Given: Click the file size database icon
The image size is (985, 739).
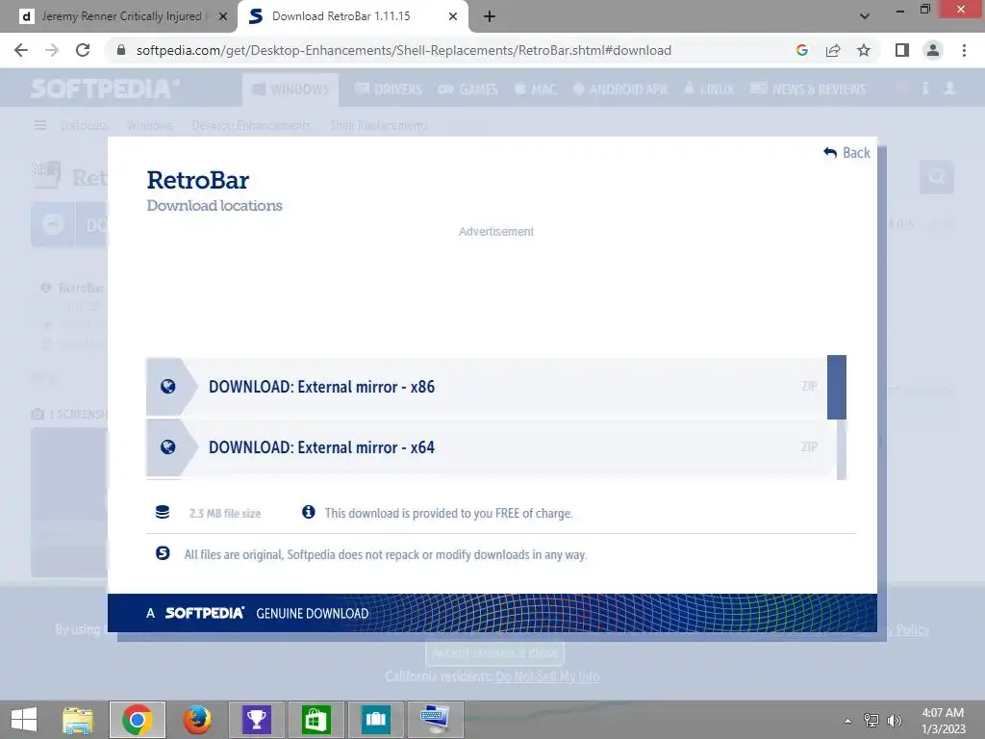Looking at the screenshot, I should [x=162, y=512].
